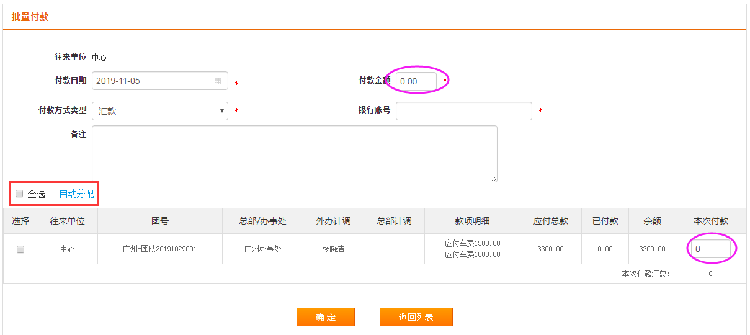Grab the 备注 textarea resize handle
The image size is (750, 335).
(494, 179)
